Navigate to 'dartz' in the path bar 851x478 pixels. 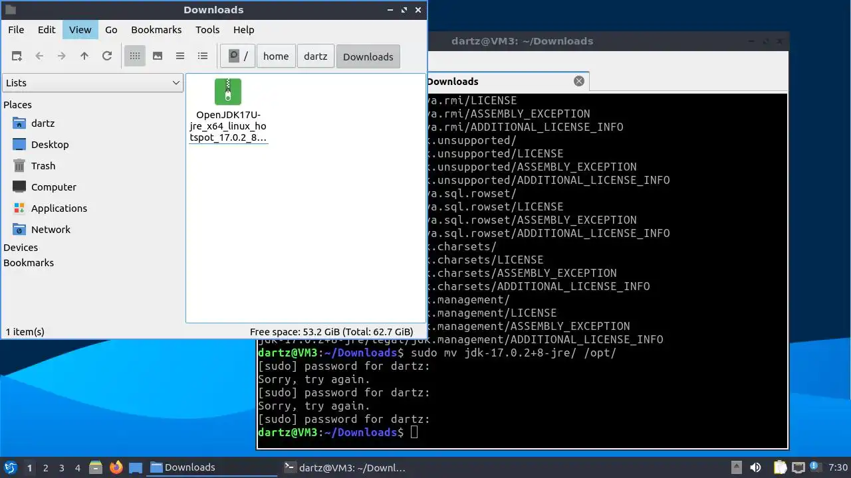coord(316,56)
